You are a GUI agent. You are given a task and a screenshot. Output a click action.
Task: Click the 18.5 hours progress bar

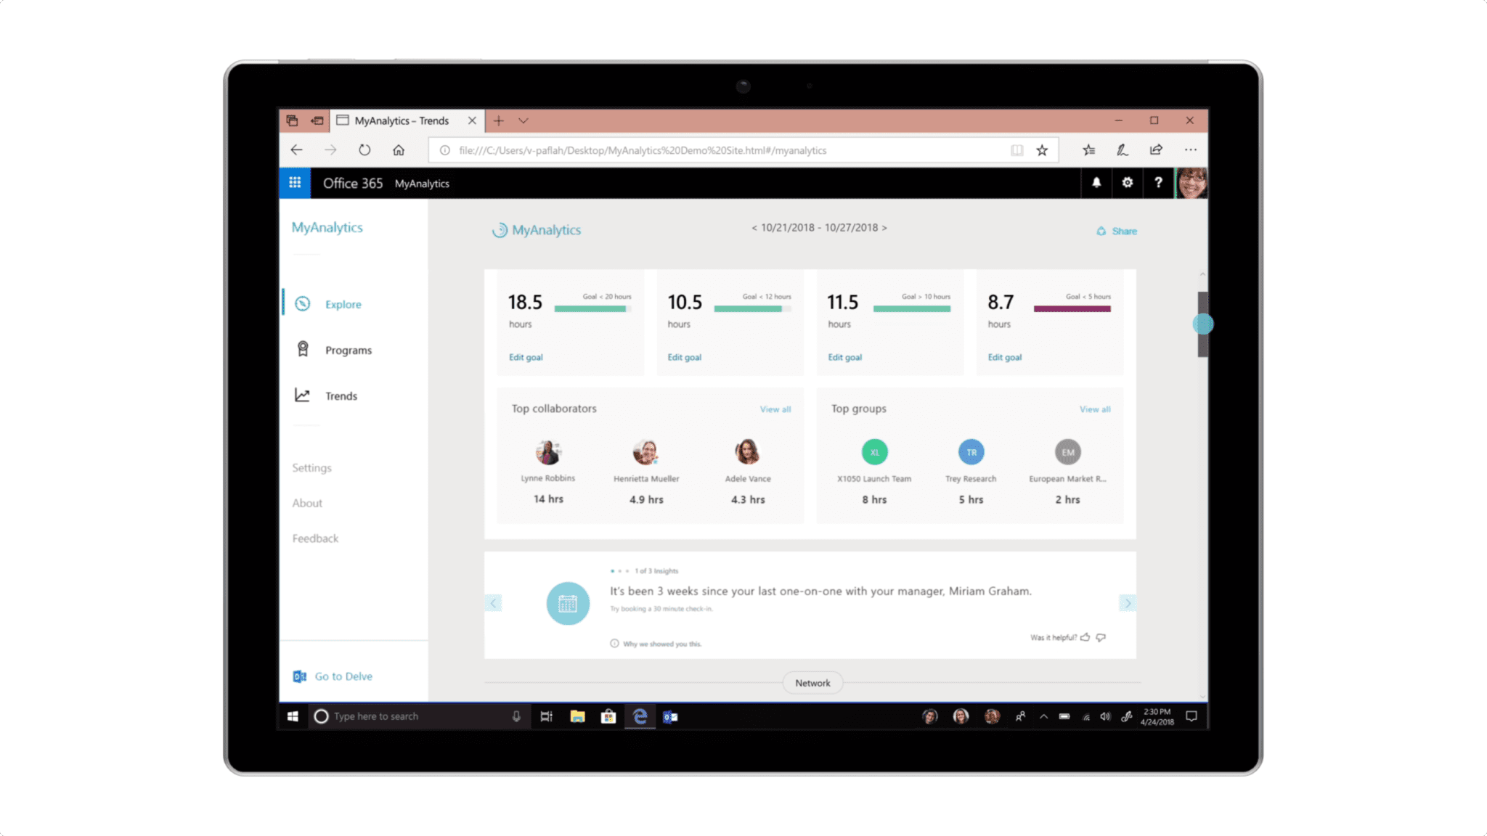coord(592,309)
